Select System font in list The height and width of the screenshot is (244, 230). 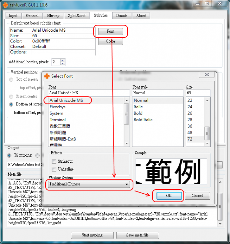point(86,113)
